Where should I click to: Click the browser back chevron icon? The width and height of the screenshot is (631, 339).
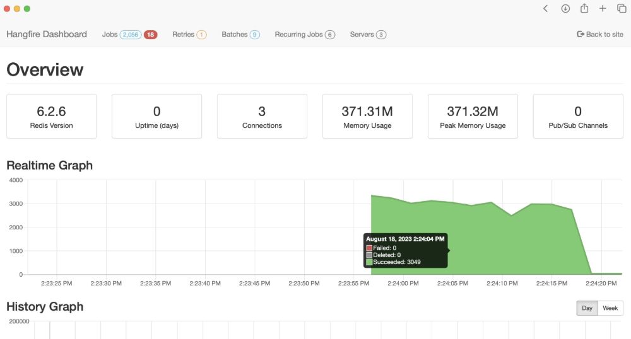click(545, 8)
